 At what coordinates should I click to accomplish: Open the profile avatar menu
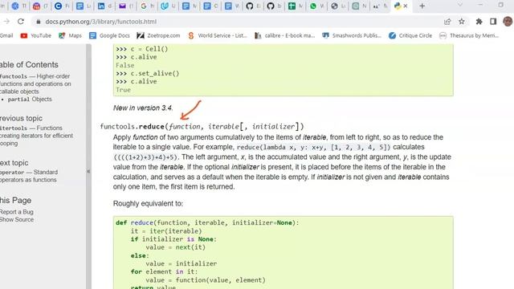[508, 22]
